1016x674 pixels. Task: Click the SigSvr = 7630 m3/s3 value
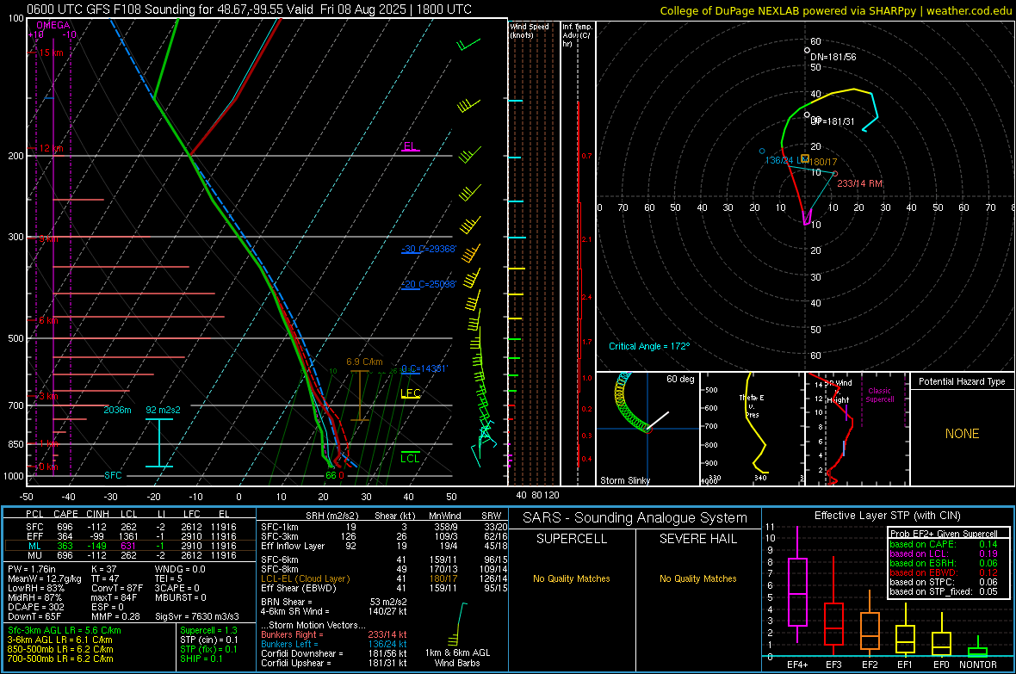coord(197,616)
